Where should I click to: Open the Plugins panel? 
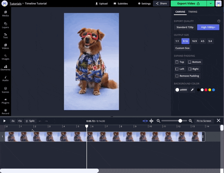tap(5, 101)
